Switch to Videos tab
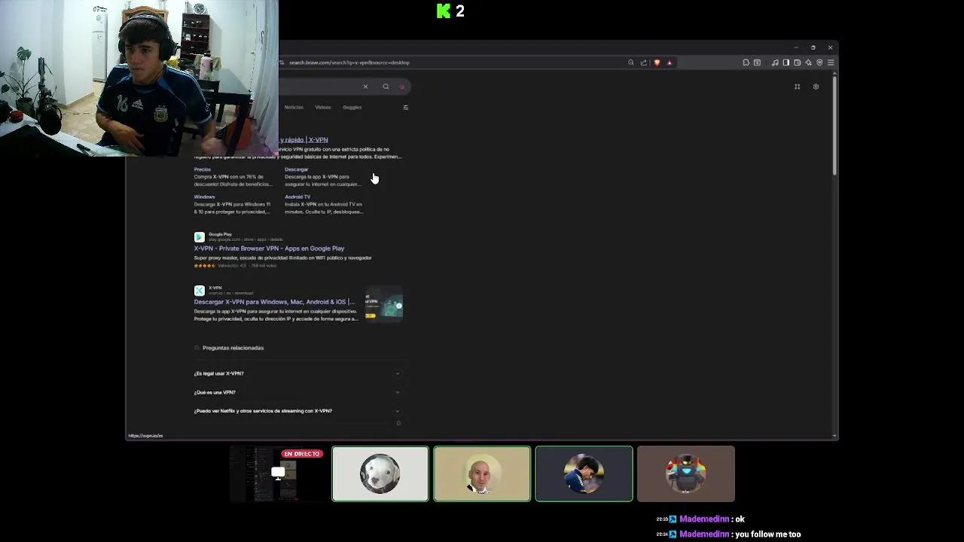Screen dimensions: 964x542 coord(322,107)
